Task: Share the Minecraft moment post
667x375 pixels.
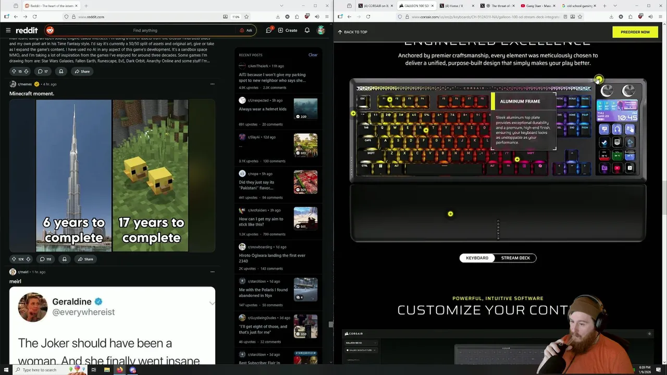Action: (85, 259)
